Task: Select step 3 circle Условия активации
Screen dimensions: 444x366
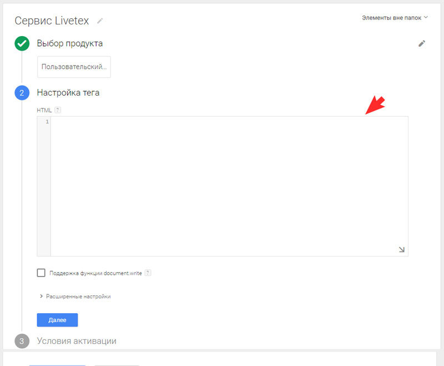Action: (x=22, y=341)
